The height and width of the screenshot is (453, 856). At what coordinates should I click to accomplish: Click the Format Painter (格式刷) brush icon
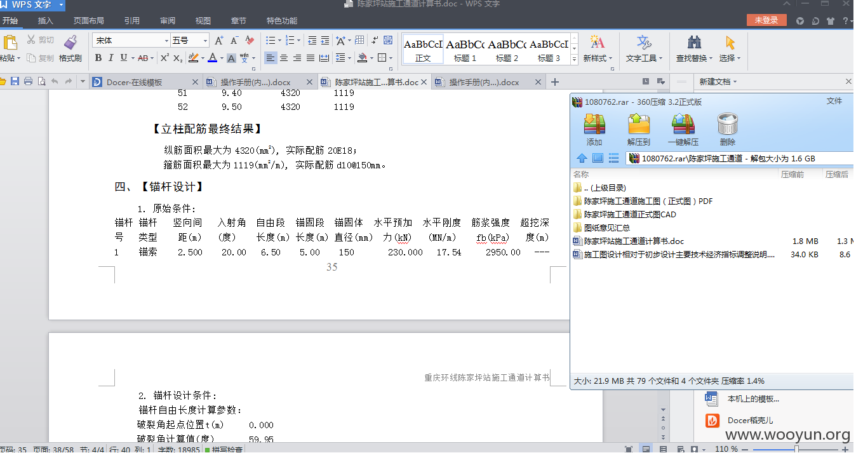[70, 42]
